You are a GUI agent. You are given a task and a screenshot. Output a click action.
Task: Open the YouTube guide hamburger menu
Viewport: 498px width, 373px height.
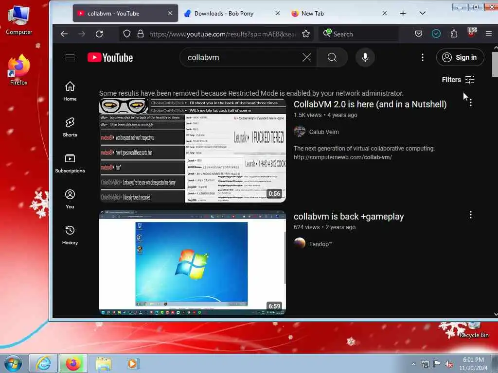pyautogui.click(x=70, y=57)
